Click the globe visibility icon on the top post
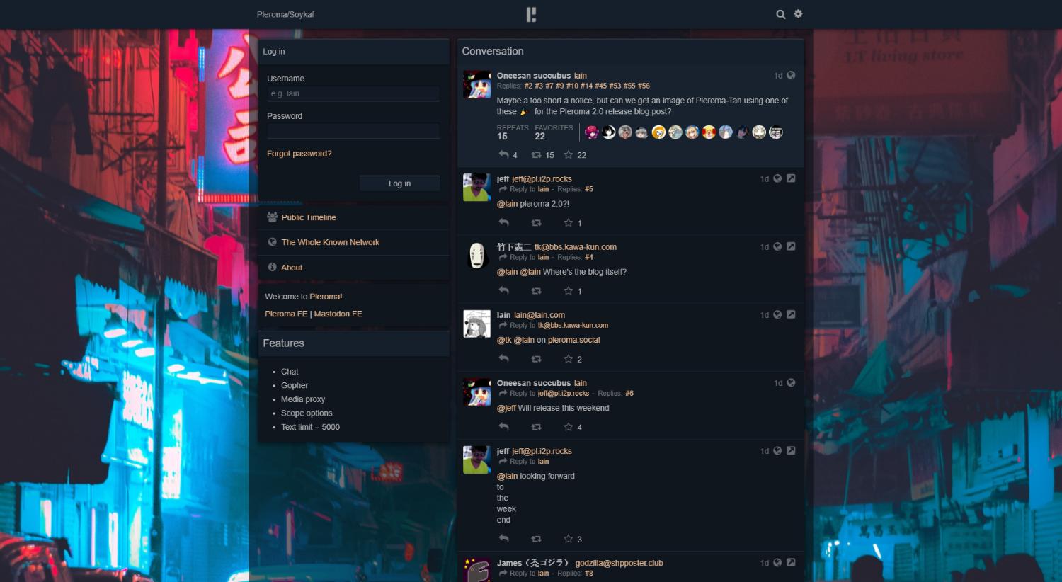 (x=791, y=75)
